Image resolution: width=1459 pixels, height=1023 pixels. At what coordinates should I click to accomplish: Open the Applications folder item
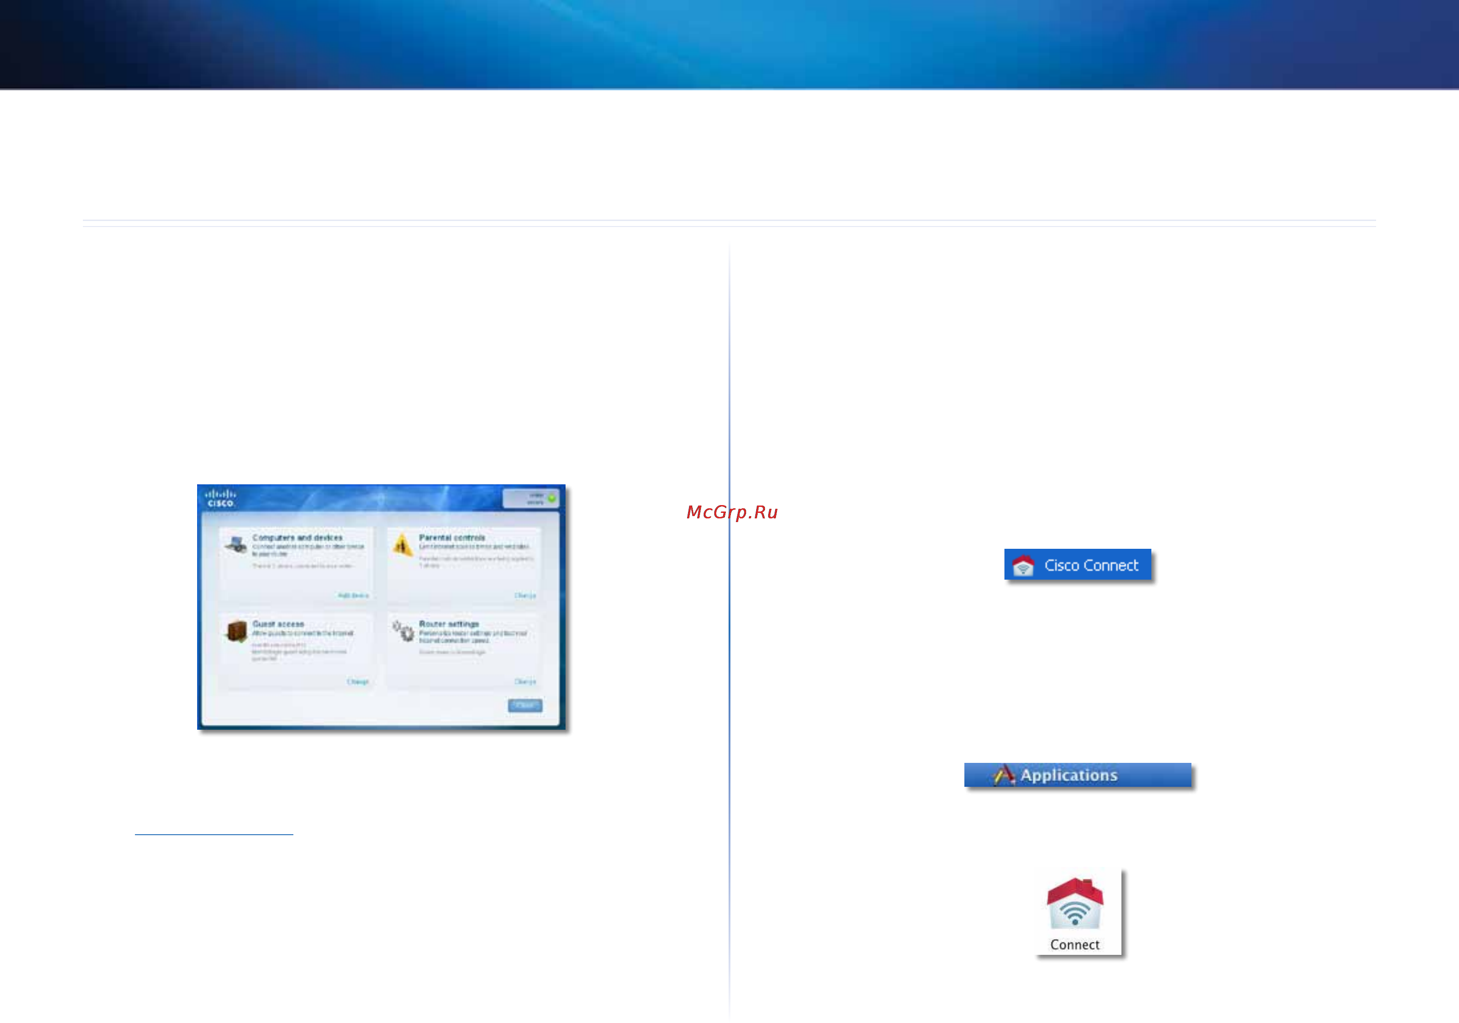coord(1078,774)
